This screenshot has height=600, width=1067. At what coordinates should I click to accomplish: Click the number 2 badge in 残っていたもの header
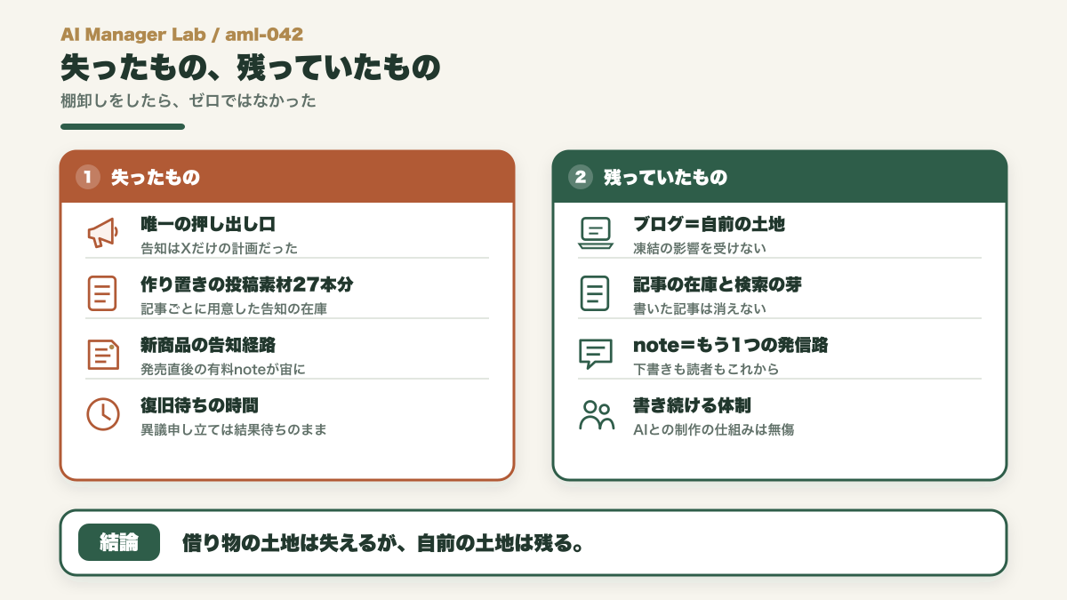[x=580, y=177]
